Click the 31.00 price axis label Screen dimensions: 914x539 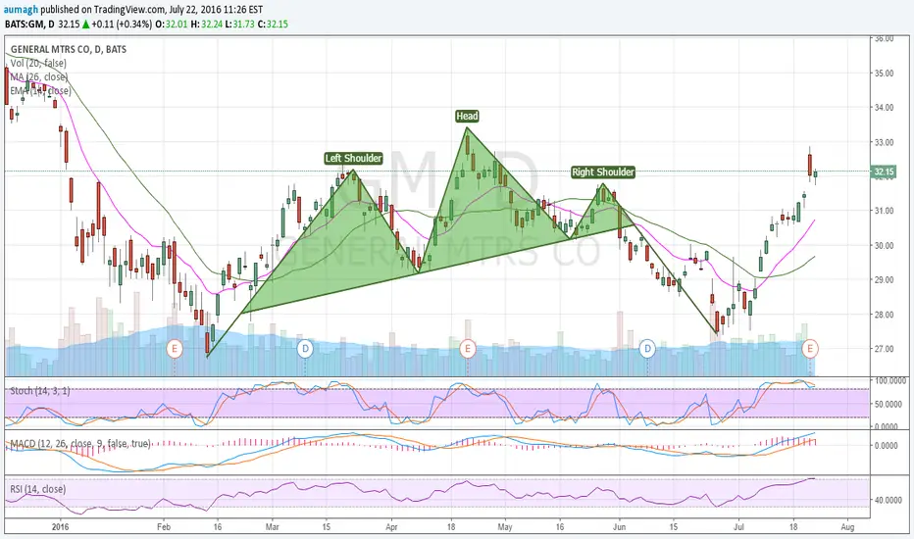coord(884,211)
